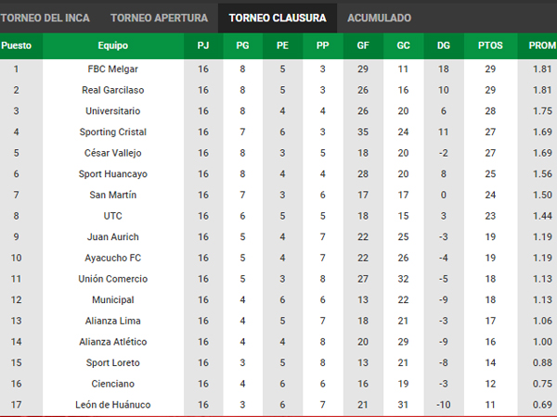Open the Acumulado standings tab
Screen dimensions: 557x417
tap(379, 19)
